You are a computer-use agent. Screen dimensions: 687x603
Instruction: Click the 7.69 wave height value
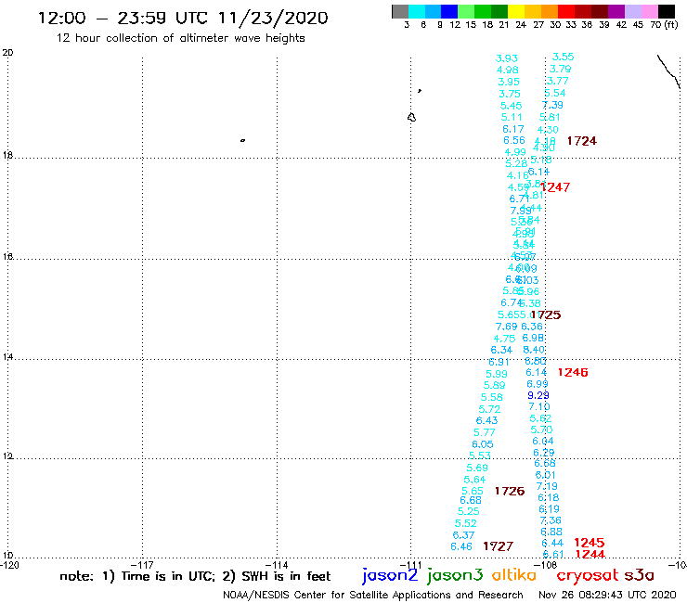[x=507, y=327]
